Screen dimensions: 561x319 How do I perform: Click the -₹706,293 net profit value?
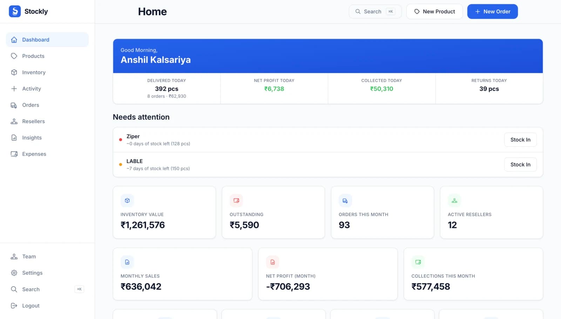click(x=288, y=287)
